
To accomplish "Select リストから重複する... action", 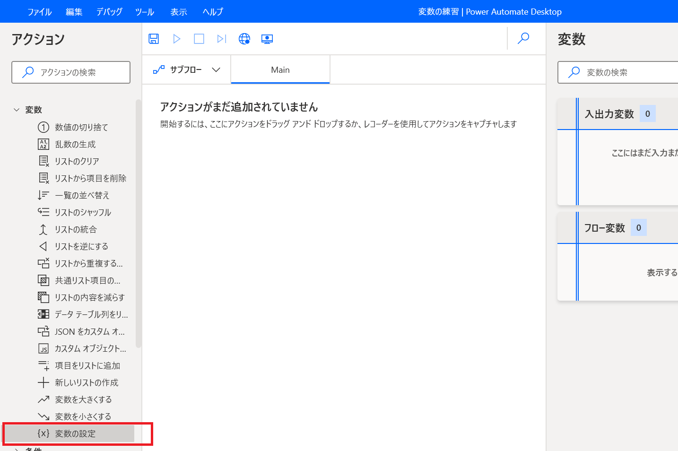I will 80,263.
